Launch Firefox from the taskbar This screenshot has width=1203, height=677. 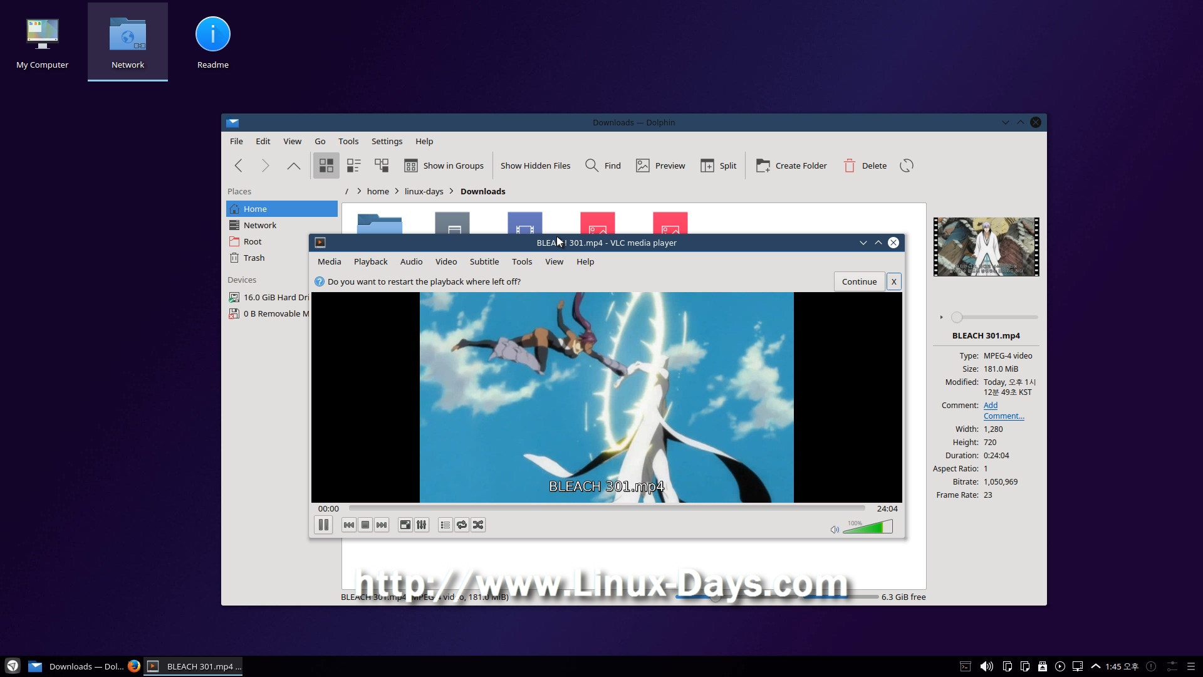click(134, 666)
